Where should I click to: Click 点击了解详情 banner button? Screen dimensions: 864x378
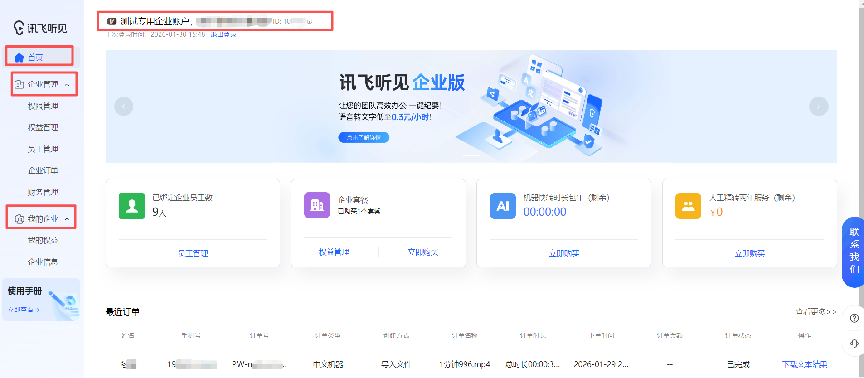tap(364, 137)
